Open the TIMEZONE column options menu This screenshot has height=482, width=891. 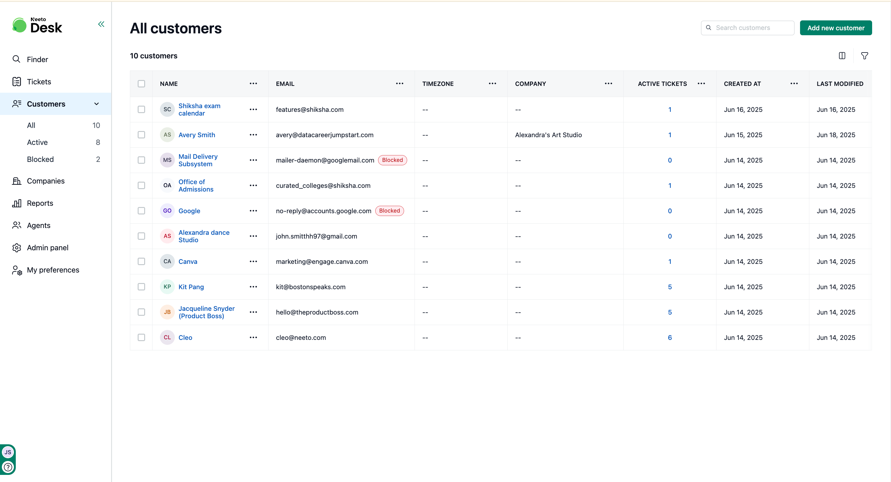click(492, 84)
